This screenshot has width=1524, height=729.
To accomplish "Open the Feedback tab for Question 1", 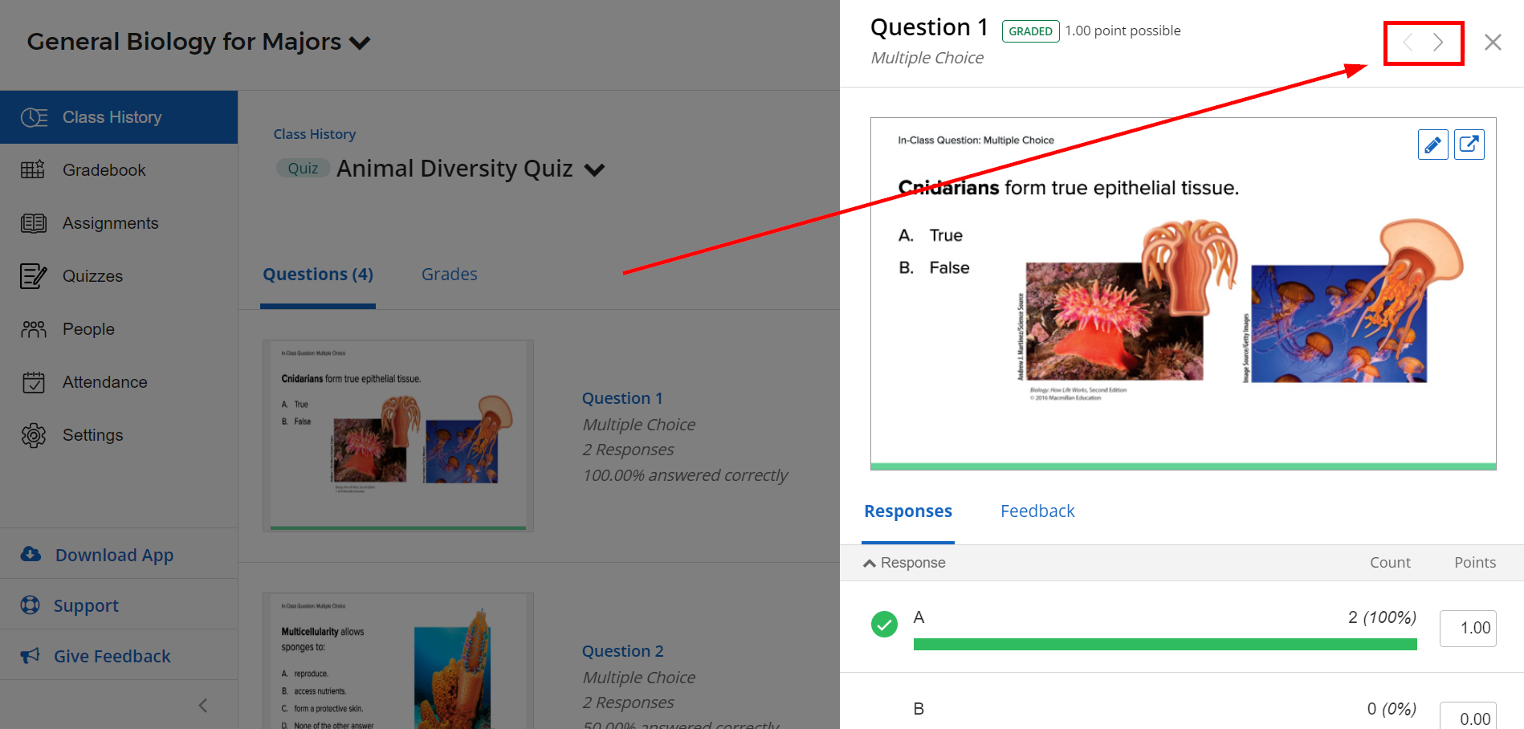I will pos(1037,511).
